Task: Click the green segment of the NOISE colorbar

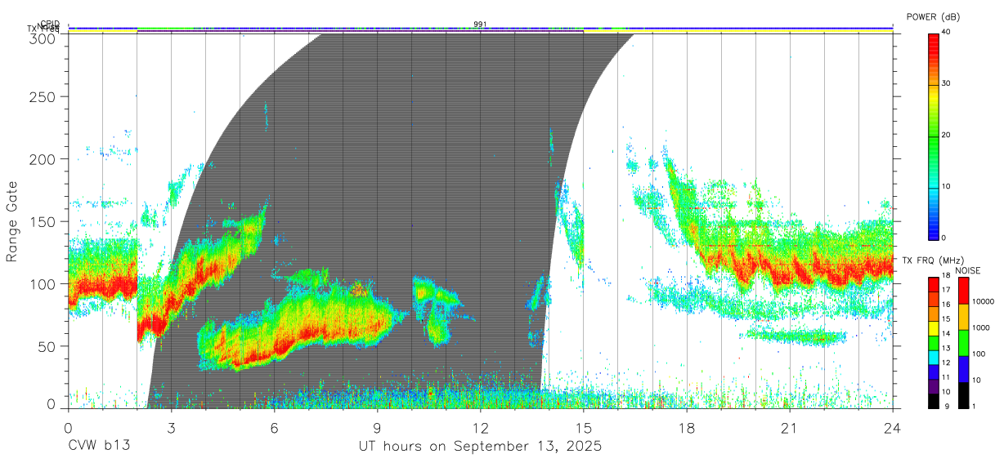Action: pyautogui.click(x=964, y=343)
